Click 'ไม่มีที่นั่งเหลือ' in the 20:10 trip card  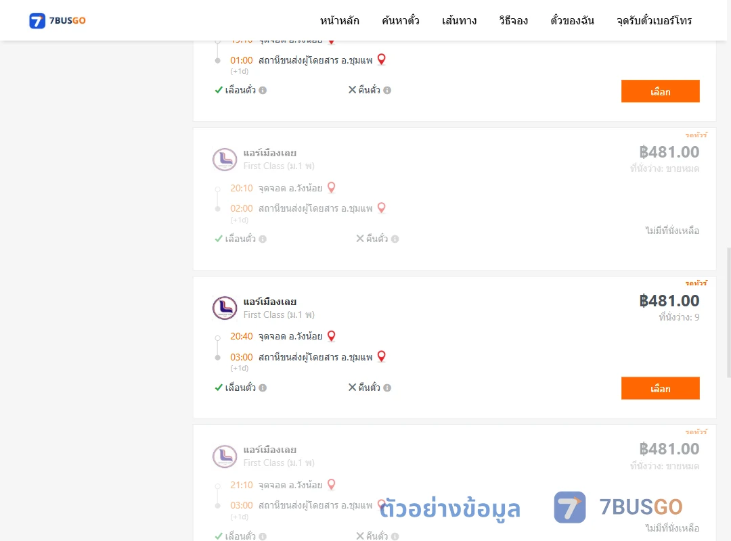coord(672,230)
